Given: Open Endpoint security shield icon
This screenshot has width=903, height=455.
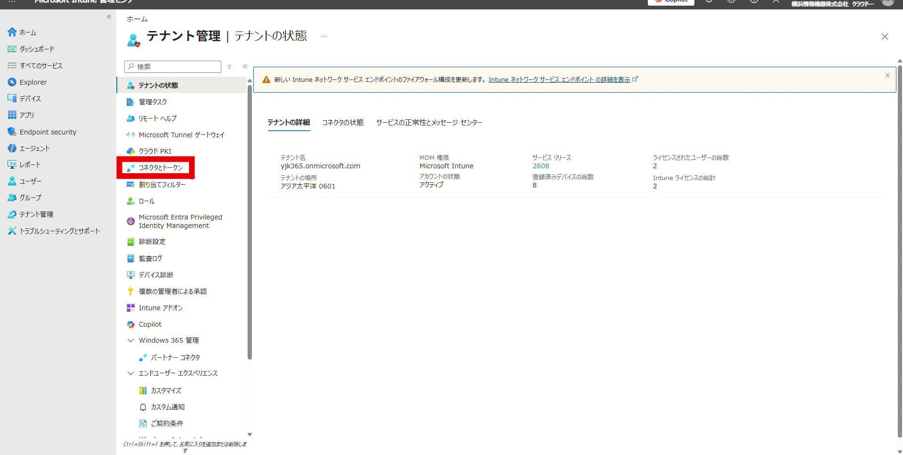Looking at the screenshot, I should click(12, 132).
